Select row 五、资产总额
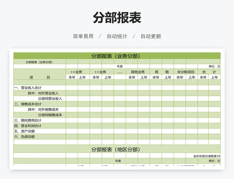This screenshot has width=234, height=179. coord(117,131)
